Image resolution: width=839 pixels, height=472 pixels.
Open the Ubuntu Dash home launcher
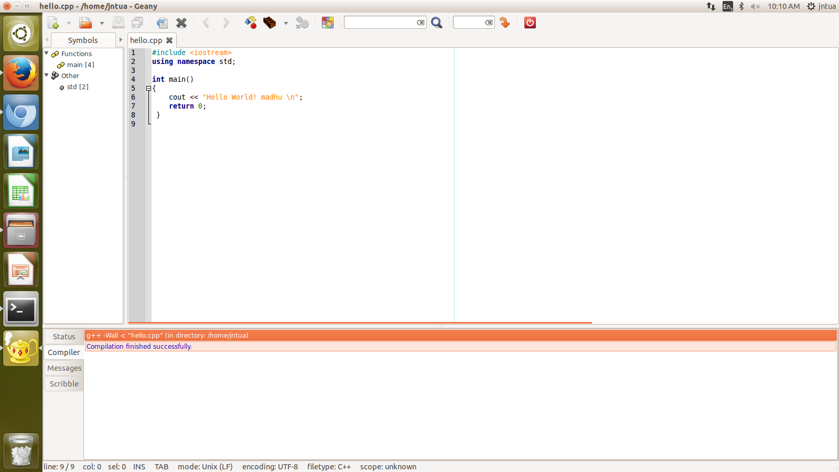[x=21, y=34]
